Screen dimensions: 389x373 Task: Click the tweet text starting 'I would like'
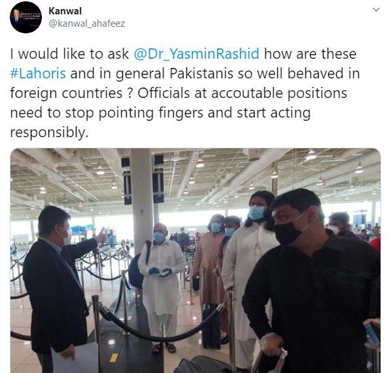pyautogui.click(x=185, y=93)
